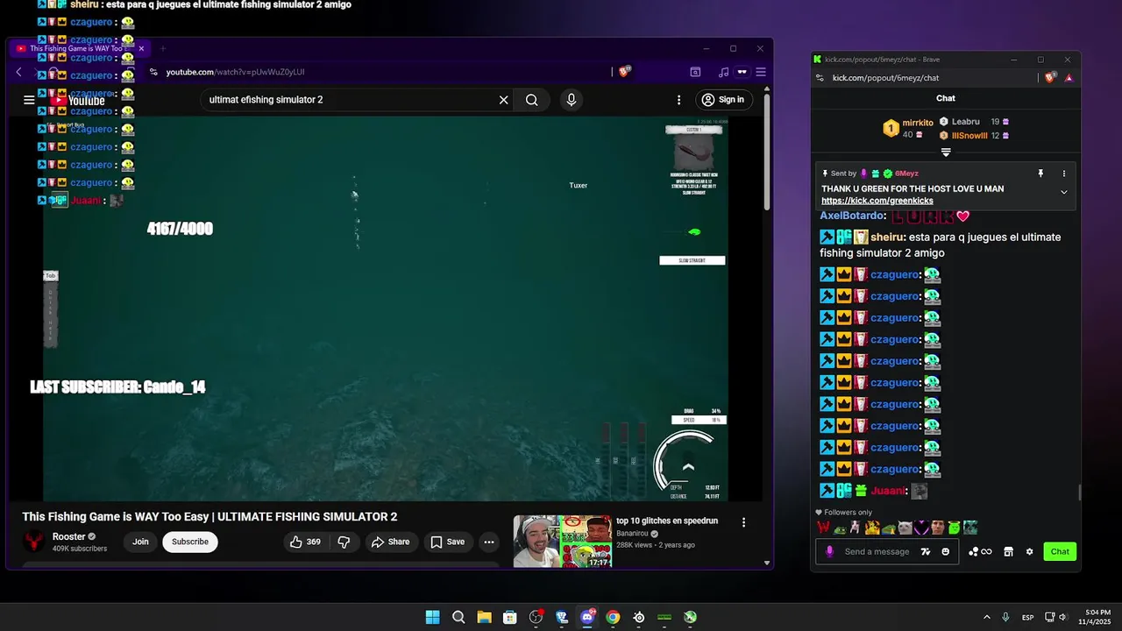
Task: Open the Brave hamburger menu in YouTube window
Action: pyautogui.click(x=761, y=72)
